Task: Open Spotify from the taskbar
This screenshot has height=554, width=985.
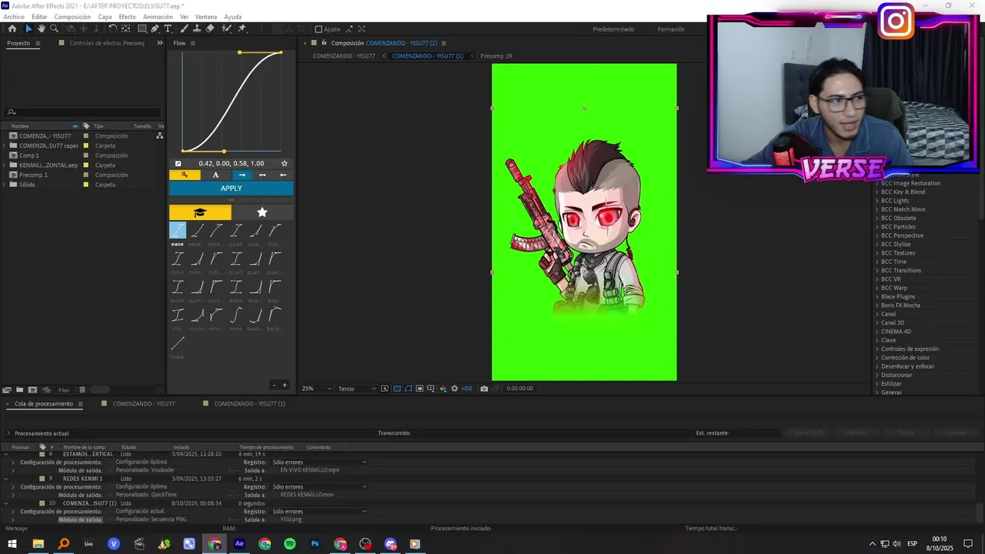Action: click(289, 544)
